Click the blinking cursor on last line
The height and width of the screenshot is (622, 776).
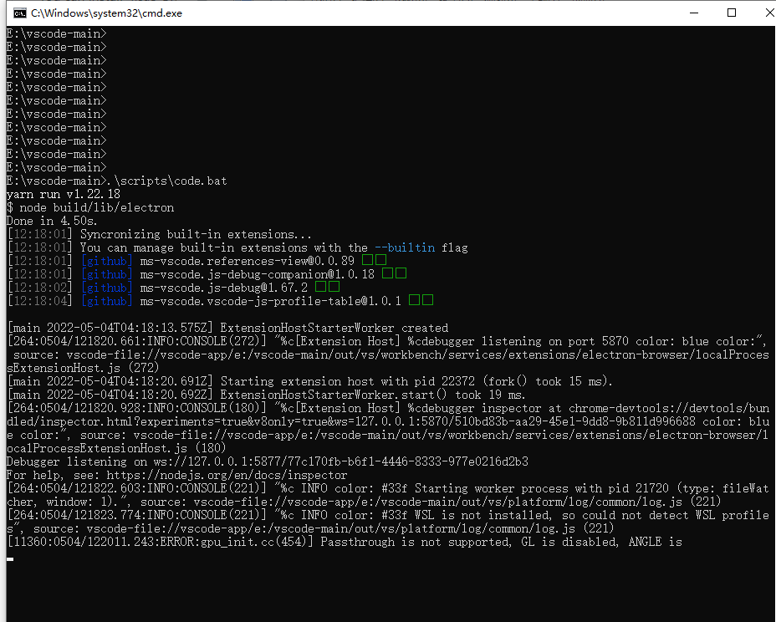click(10, 558)
